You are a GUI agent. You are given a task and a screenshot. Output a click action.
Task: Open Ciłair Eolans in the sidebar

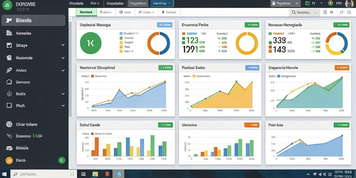[x=26, y=124]
